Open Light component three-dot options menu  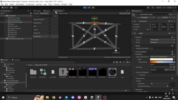(x=175, y=33)
